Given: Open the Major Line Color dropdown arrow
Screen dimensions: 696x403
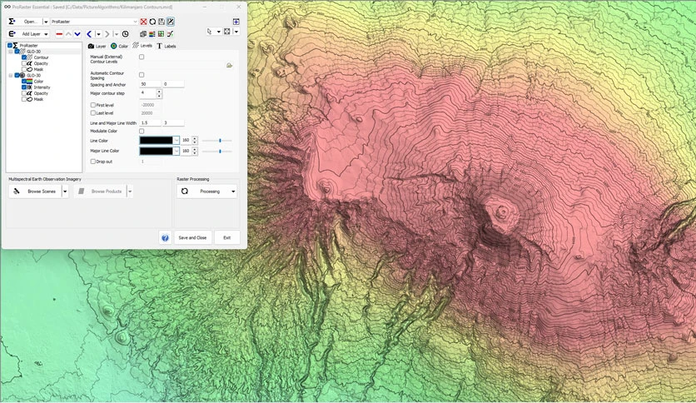Looking at the screenshot, I should (x=176, y=151).
